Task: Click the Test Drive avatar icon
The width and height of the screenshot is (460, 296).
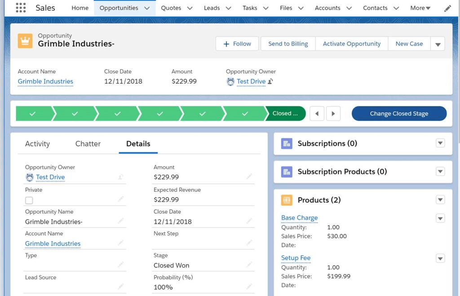Action: [x=30, y=177]
